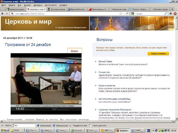Open the Закладки menu
The width and height of the screenshot is (178, 133).
click(x=38, y=5)
